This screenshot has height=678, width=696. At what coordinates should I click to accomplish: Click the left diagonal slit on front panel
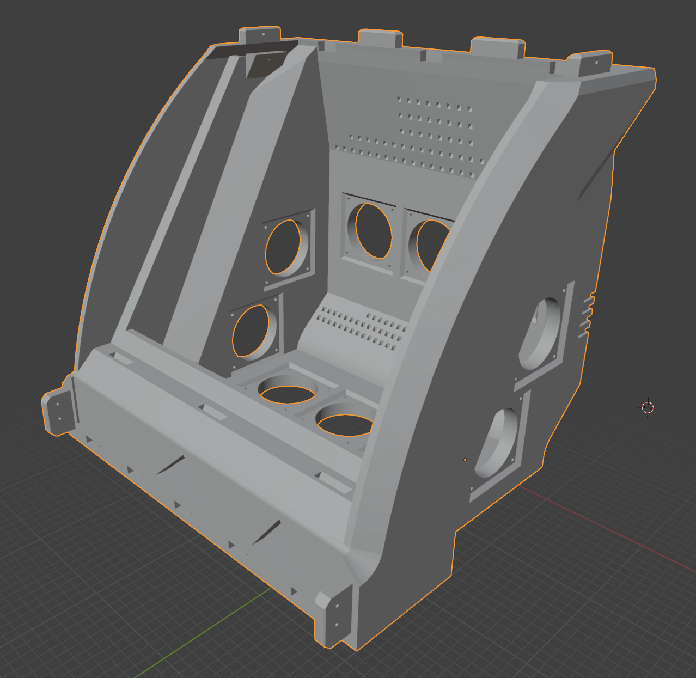click(170, 465)
